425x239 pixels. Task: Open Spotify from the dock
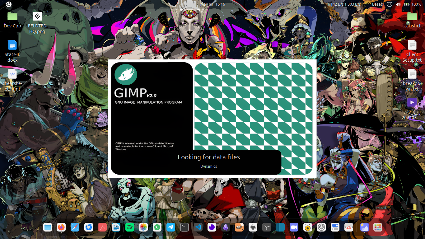tap(130, 227)
